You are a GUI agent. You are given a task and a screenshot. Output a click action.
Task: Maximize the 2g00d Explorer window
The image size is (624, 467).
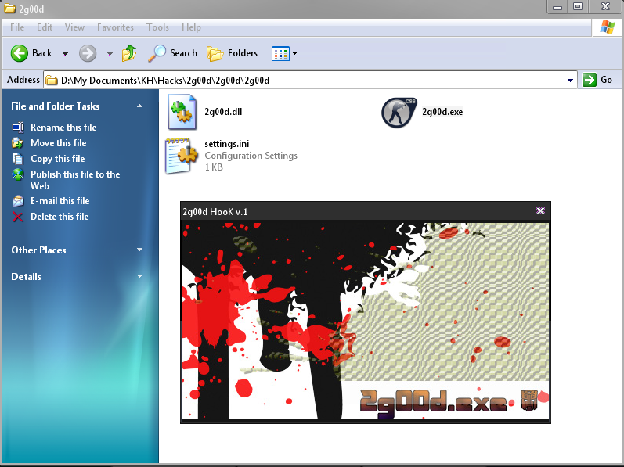[578, 7]
